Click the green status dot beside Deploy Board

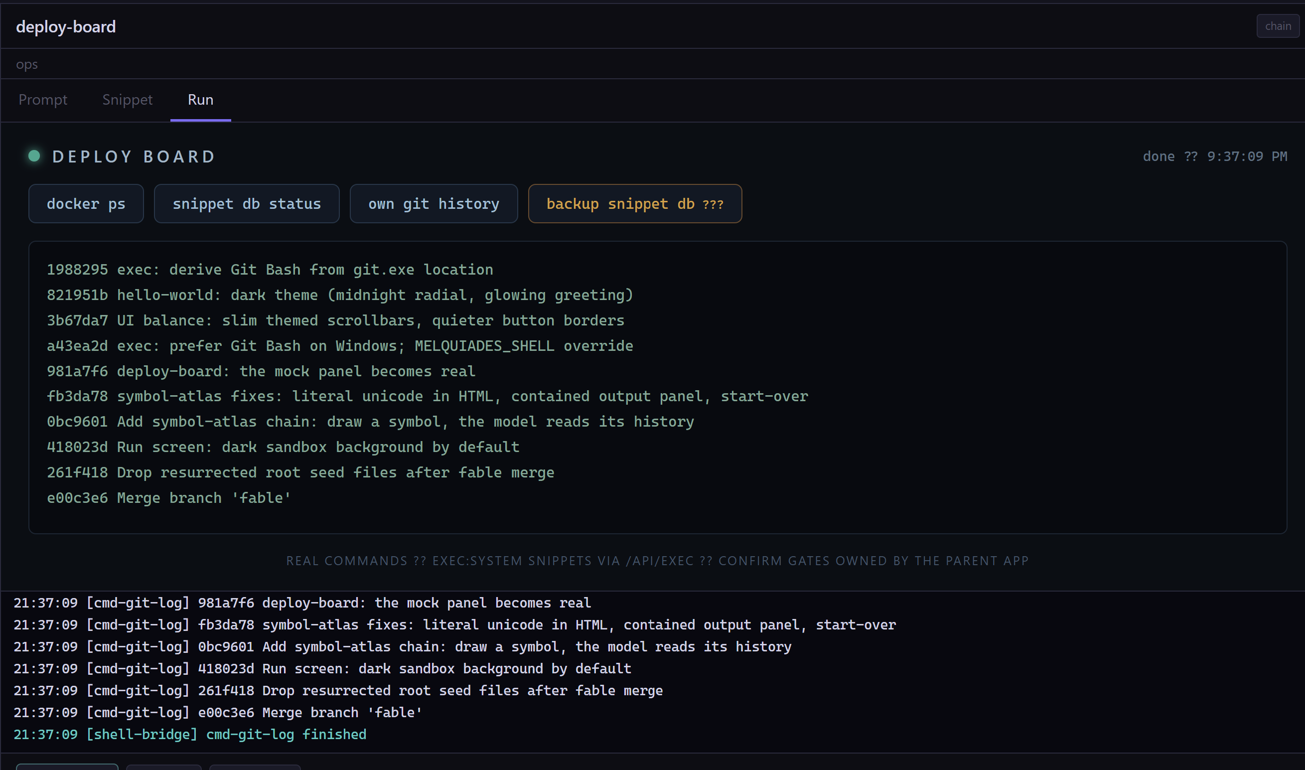click(x=34, y=156)
